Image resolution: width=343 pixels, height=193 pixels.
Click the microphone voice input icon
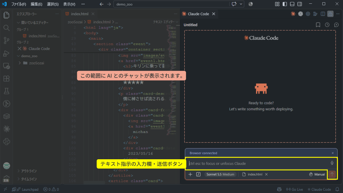332,163
